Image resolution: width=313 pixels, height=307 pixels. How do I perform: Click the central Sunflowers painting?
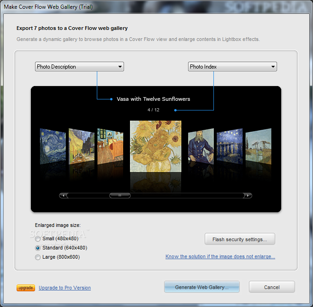(x=155, y=146)
